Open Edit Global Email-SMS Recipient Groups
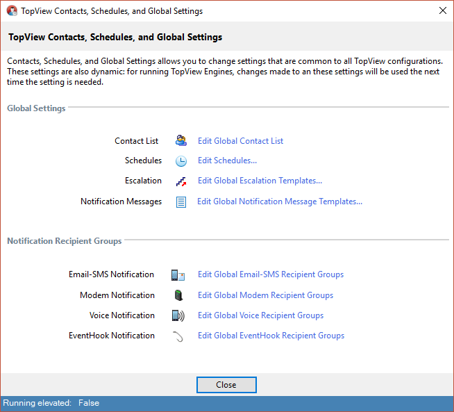 (271, 274)
